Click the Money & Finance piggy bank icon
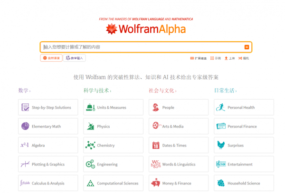This screenshot has width=285, height=193. (x=156, y=183)
